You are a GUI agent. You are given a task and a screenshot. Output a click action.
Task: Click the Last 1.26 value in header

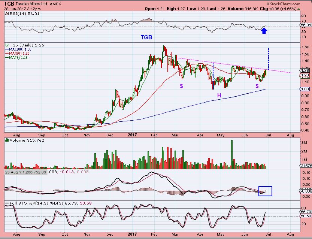(216, 9)
